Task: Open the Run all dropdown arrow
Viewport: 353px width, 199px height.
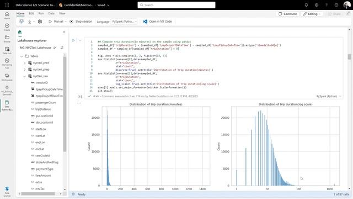Action: pos(66,22)
